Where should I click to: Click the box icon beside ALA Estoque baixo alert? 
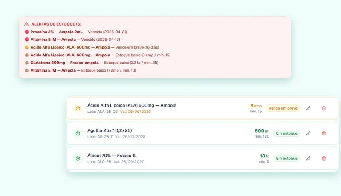[x=27, y=55]
